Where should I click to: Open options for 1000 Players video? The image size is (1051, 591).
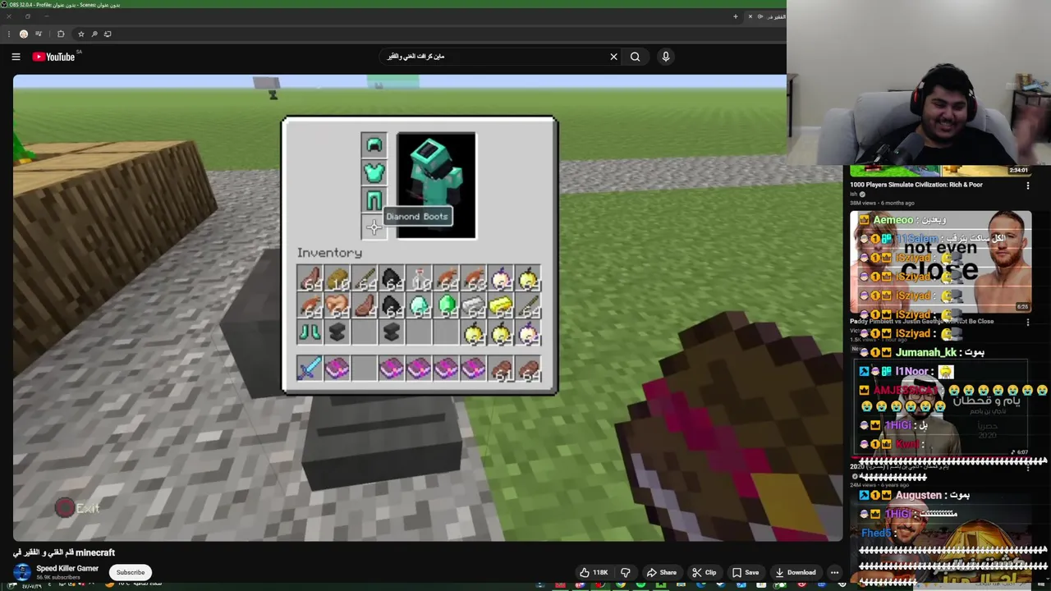tap(1028, 186)
